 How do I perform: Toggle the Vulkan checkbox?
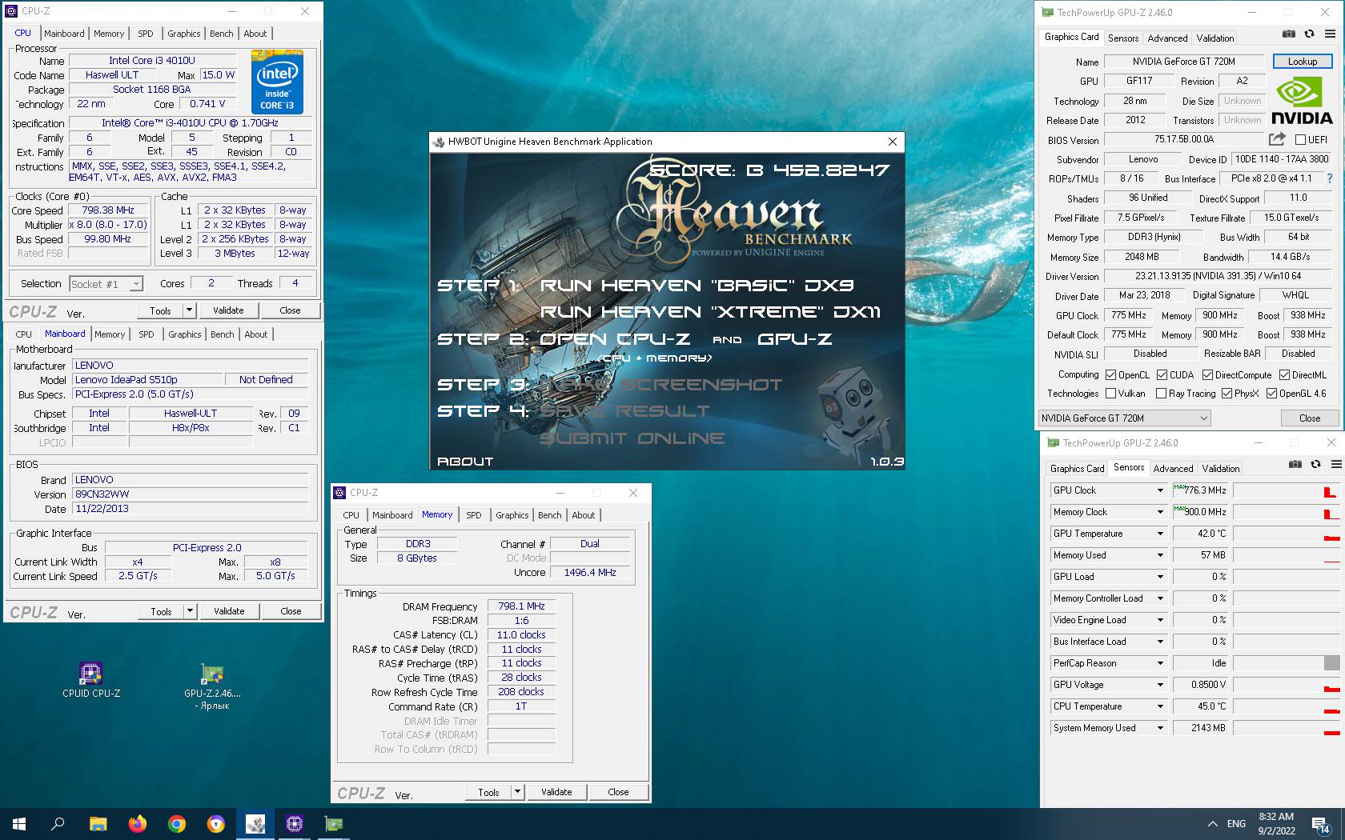[x=1110, y=393]
